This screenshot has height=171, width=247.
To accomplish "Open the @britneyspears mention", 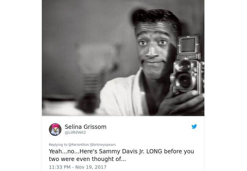I will (x=103, y=144).
